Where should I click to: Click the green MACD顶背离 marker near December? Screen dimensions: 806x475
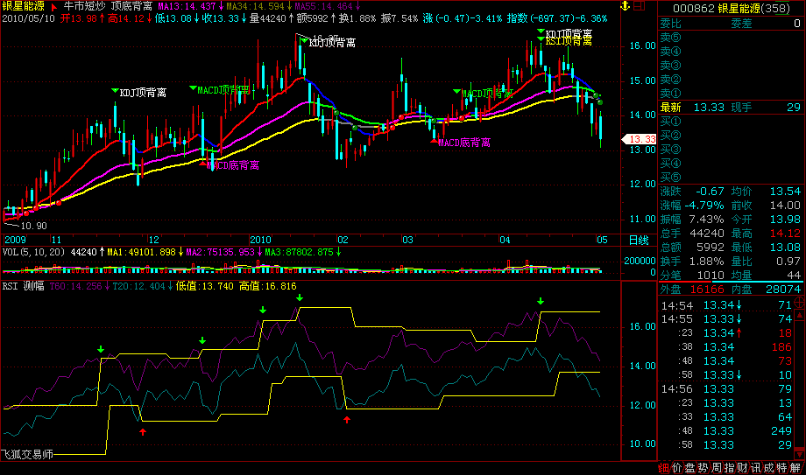tap(223, 89)
